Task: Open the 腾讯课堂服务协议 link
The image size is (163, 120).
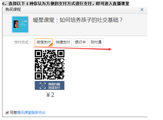Action: point(31,112)
